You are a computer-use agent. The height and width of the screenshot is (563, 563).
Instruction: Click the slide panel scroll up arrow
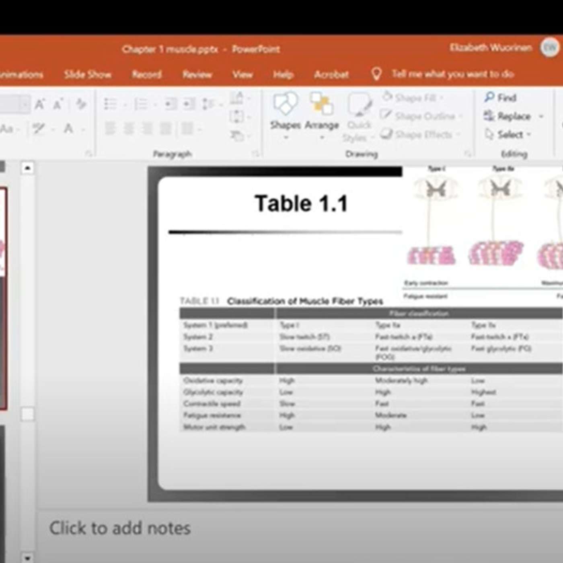coord(27,168)
